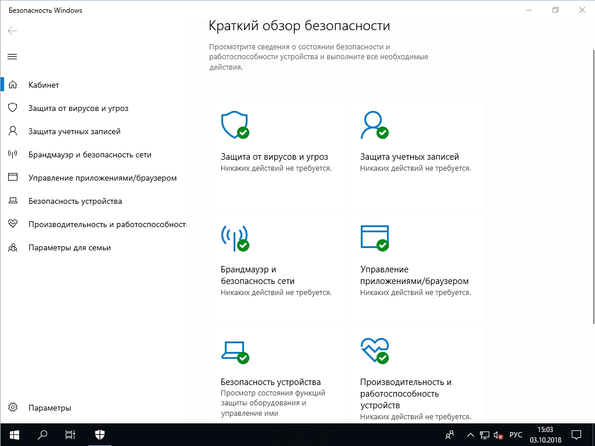Open the People icon in the taskbar
595x446 pixels.
(450, 434)
